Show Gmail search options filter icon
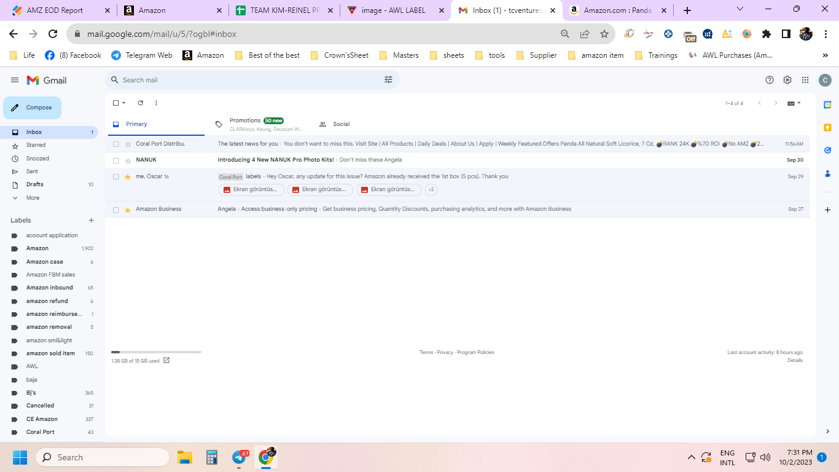The image size is (839, 472). (388, 80)
